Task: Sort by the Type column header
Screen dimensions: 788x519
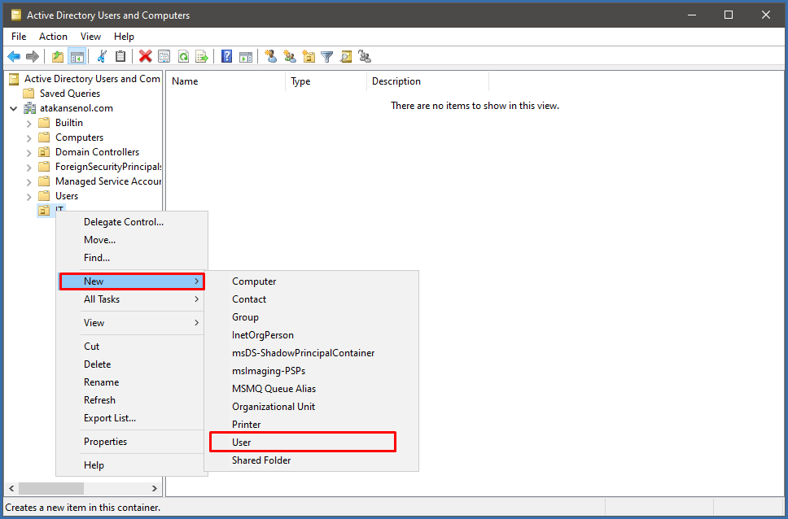Action: 326,81
